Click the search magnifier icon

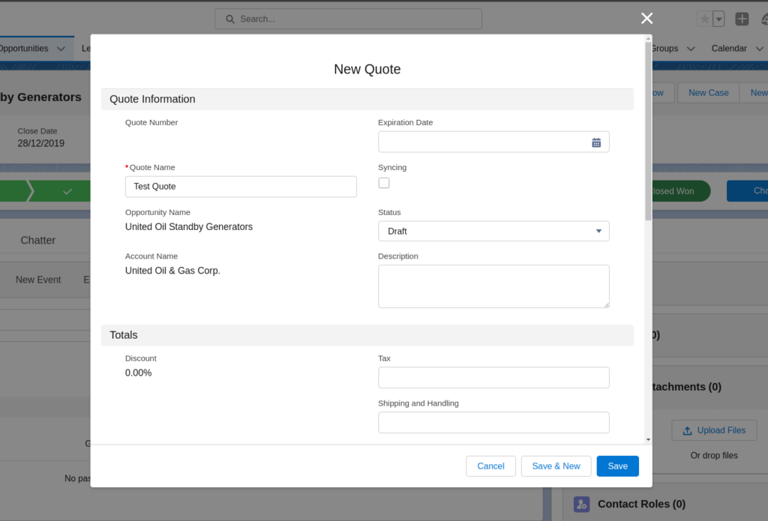[x=229, y=19]
